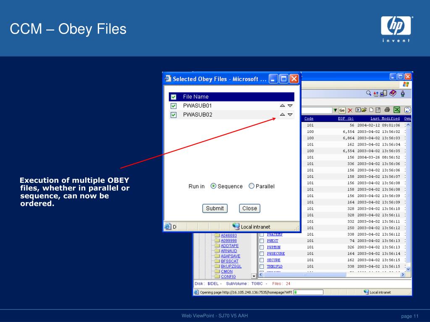Click the IE page icon in dialog status bar
Screen dimensions: 430x322
pyautogui.click(x=168, y=226)
